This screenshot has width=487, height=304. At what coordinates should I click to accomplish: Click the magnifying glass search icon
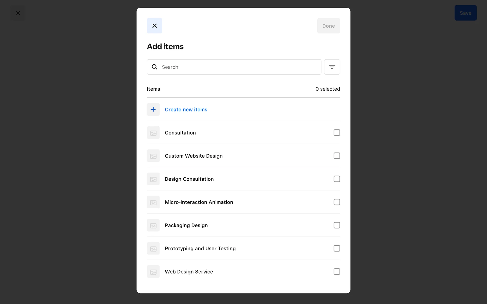click(x=154, y=67)
